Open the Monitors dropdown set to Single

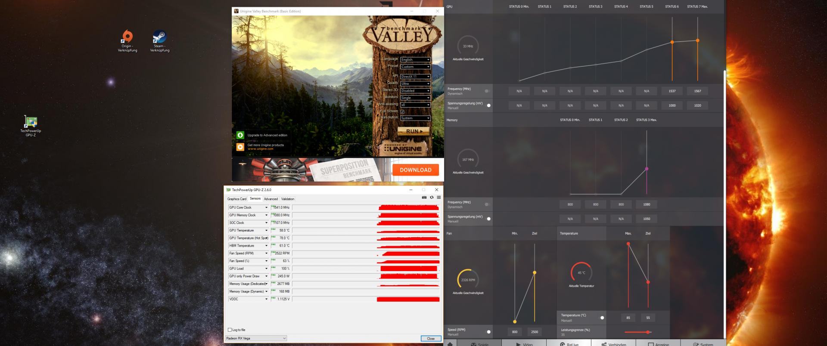click(415, 98)
